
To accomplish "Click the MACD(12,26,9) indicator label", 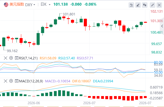I will (x=31, y=81).
